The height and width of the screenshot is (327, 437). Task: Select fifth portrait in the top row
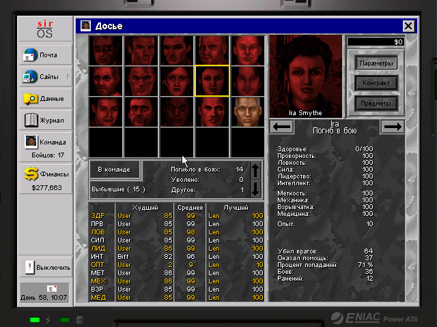click(248, 50)
